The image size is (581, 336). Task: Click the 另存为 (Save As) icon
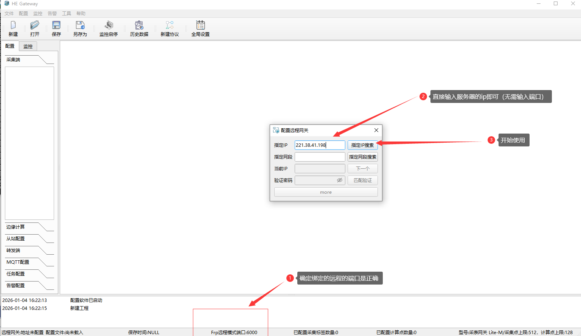[x=80, y=26]
